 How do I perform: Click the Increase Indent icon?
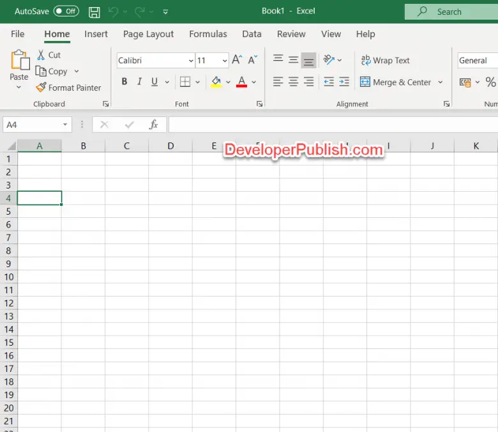[344, 82]
